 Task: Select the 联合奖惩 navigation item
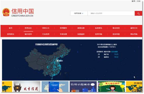click(x=116, y=28)
